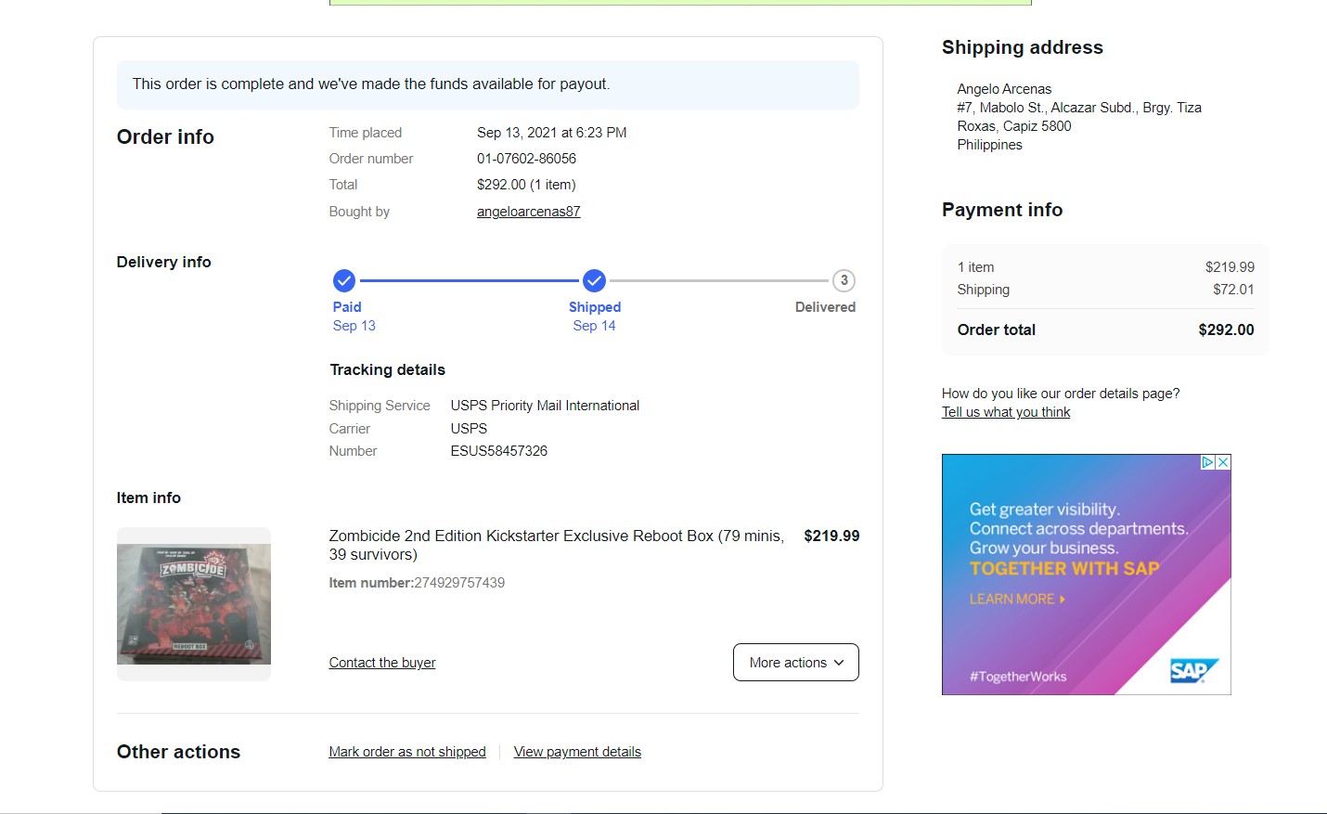
Task: Open View payment details link
Action: (577, 752)
